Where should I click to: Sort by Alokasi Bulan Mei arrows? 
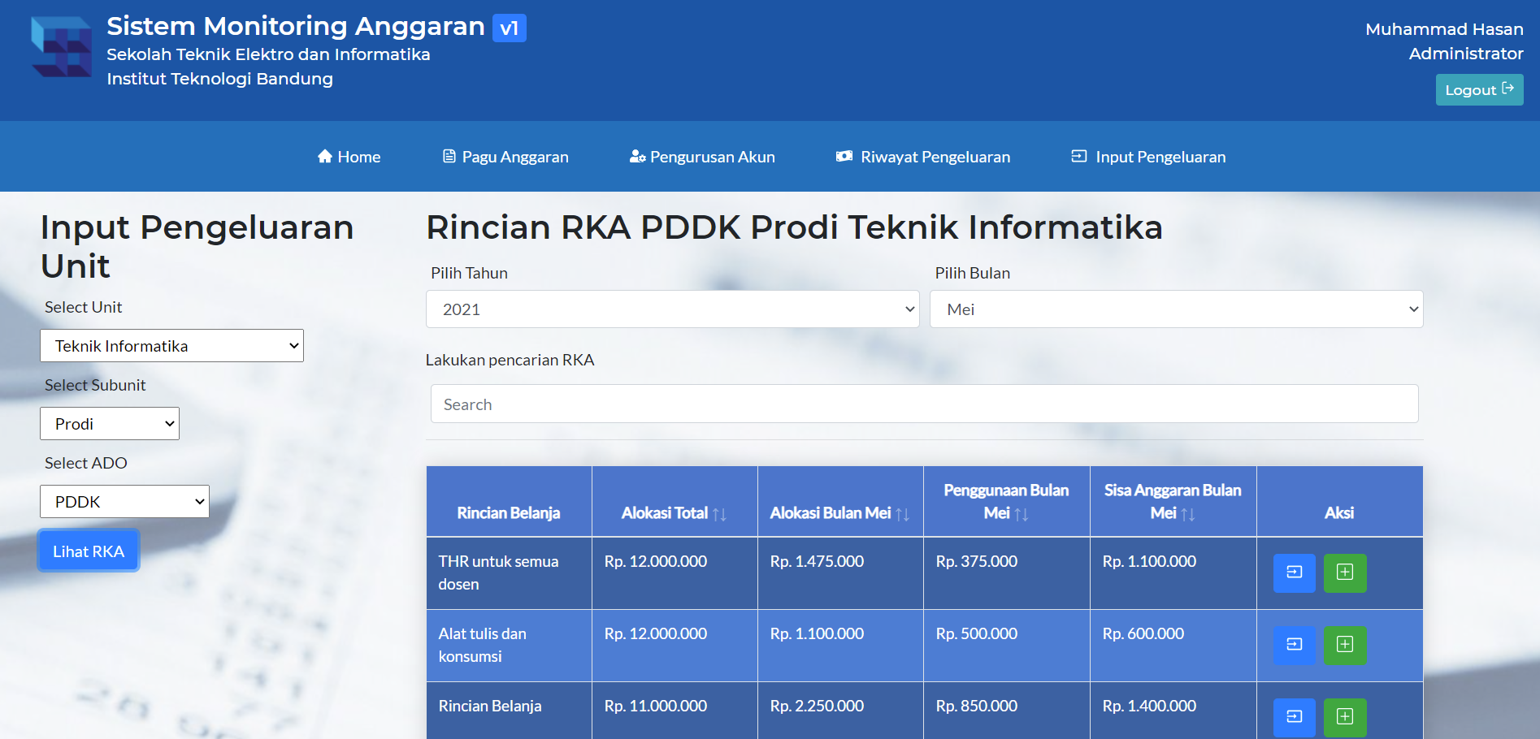903,514
